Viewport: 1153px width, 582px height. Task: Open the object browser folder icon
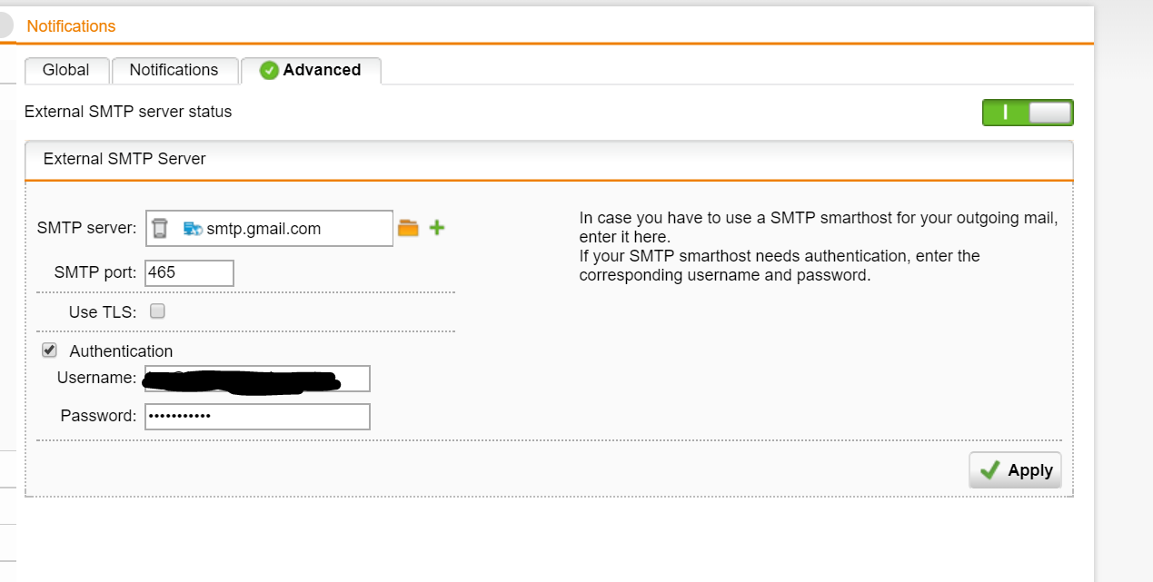coord(408,228)
